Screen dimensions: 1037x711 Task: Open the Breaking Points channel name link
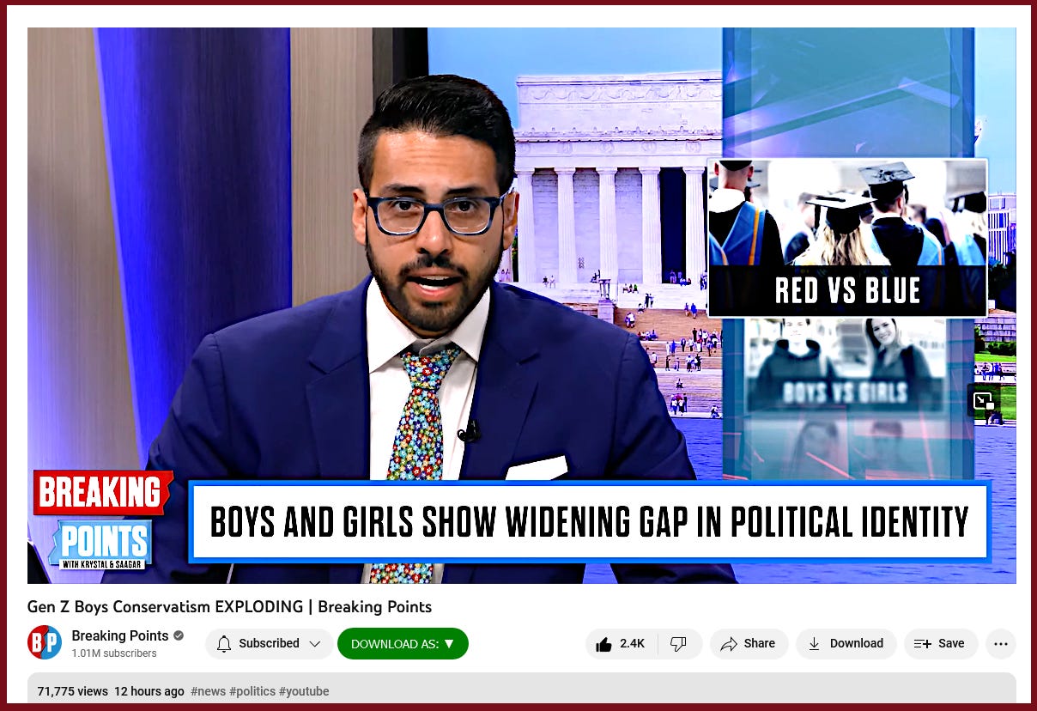[x=120, y=636]
